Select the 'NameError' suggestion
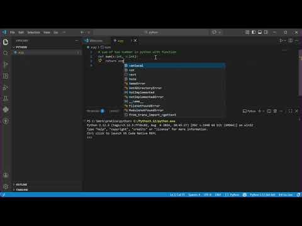Image resolution: width=302 pixels, height=226 pixels. click(x=175, y=83)
